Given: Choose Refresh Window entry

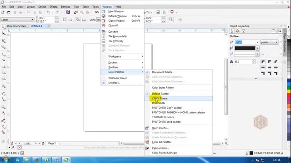Looking at the screenshot, I should (122, 16).
